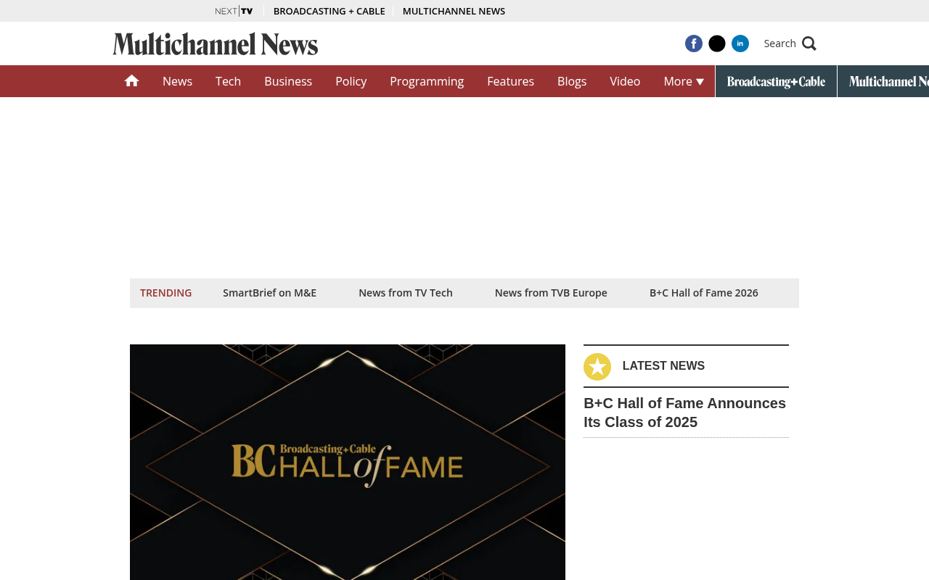Image resolution: width=929 pixels, height=580 pixels.
Task: Open article B+C Hall of Fame Announces Class of 2025
Action: 685,413
